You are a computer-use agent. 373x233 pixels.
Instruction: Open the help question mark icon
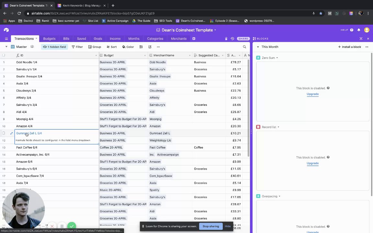click(x=352, y=30)
